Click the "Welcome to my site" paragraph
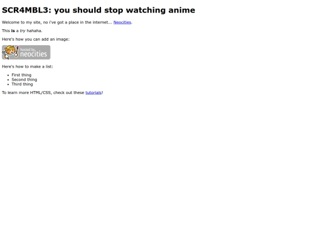This screenshot has width=310, height=232. [x=67, y=22]
